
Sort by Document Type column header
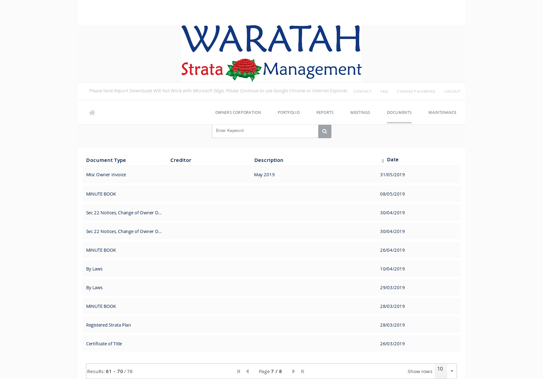click(x=106, y=160)
